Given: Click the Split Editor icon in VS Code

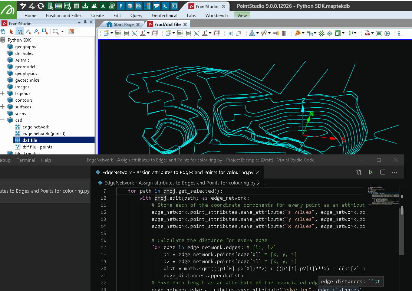Looking at the screenshot, I should point(383,172).
